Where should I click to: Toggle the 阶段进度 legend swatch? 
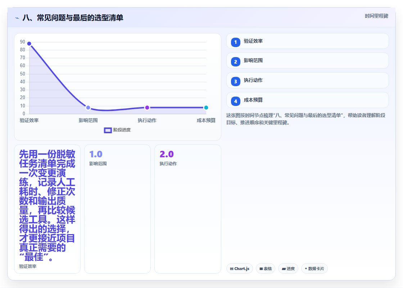[x=108, y=130]
